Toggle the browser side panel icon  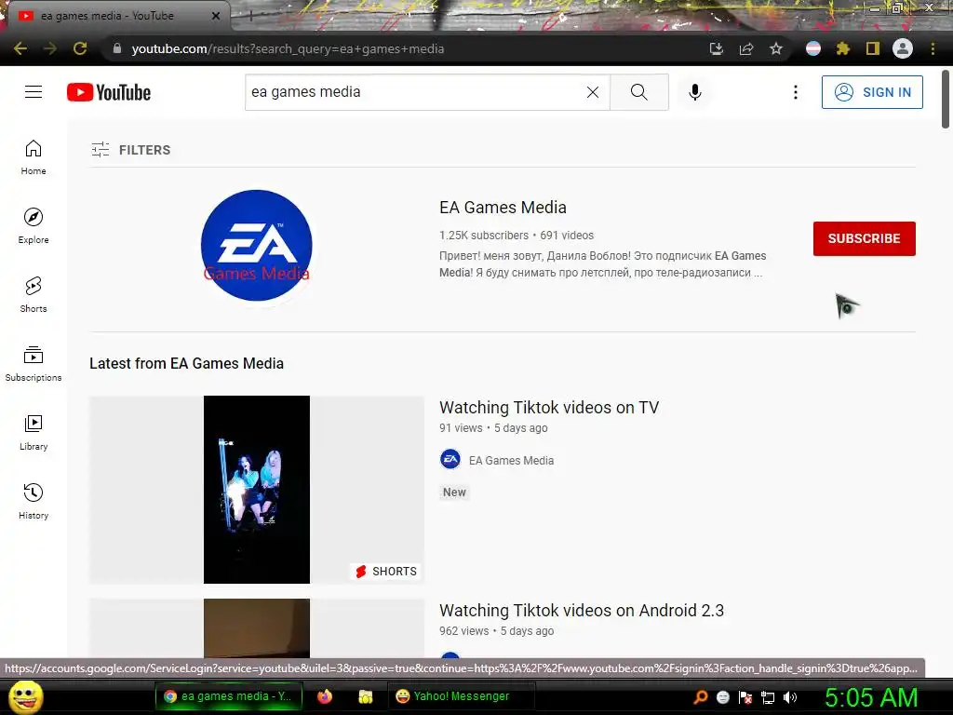(x=873, y=48)
